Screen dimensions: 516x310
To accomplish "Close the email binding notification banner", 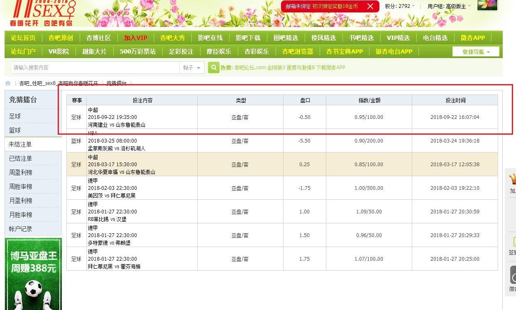I will [370, 6].
